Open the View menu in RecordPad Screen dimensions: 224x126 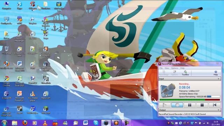[167, 68]
